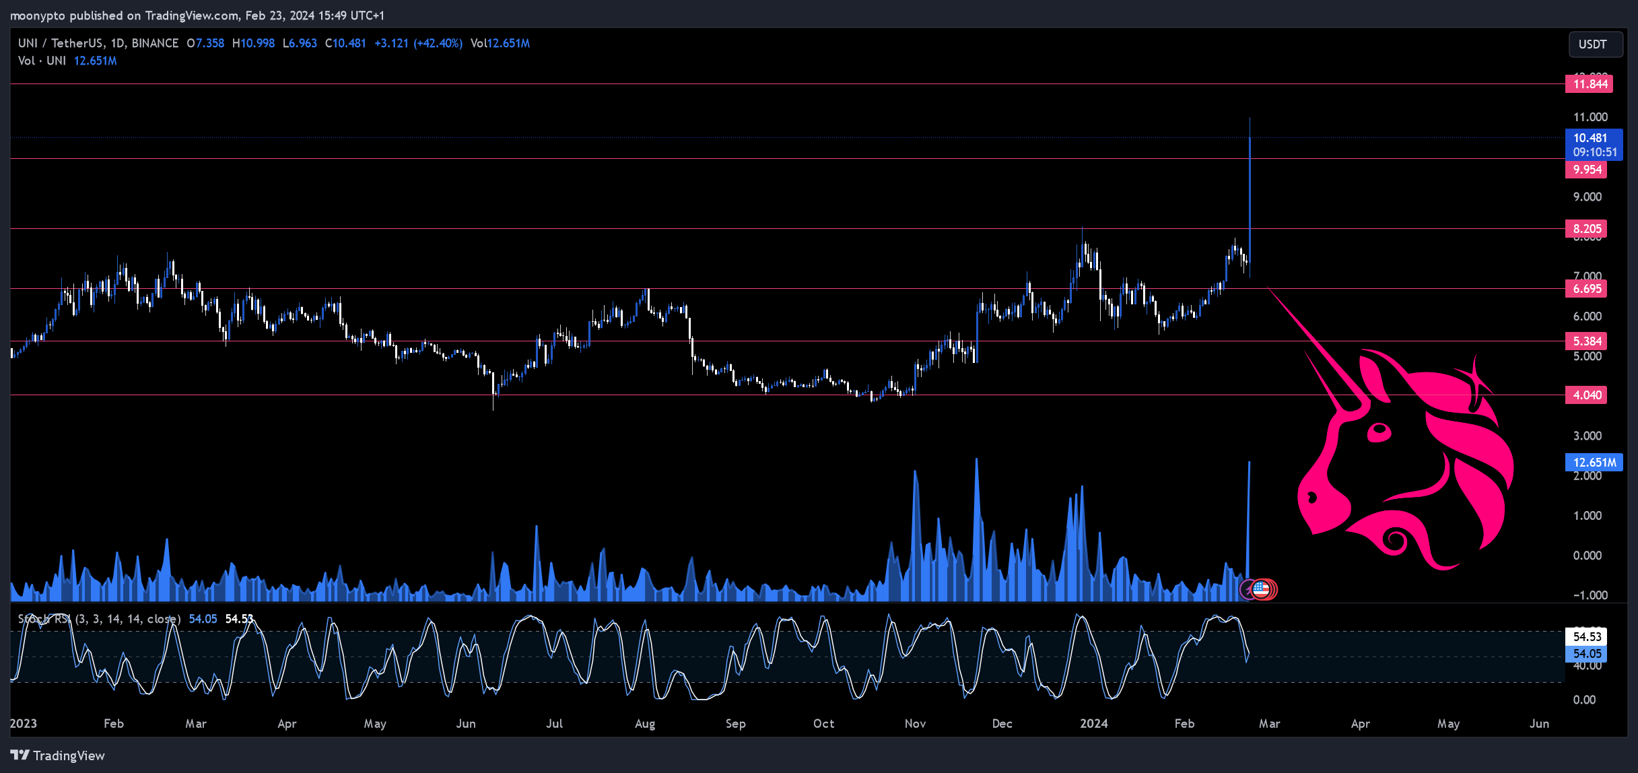Click the 5.384 price level label
1638x773 pixels.
click(x=1586, y=341)
